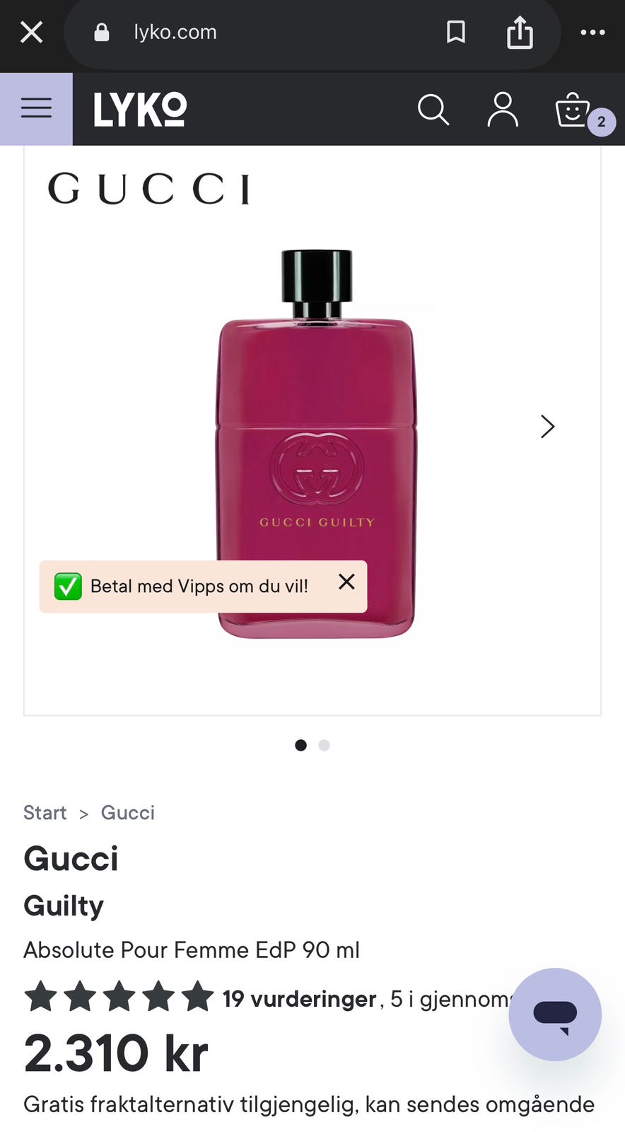The height and width of the screenshot is (1132, 625).
Task: Open the 19 vurderinger reviews link
Action: point(299,998)
